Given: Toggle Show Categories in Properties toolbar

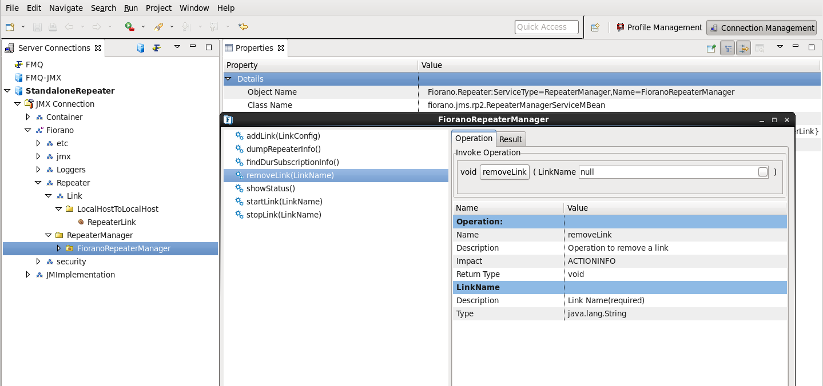Looking at the screenshot, I should 727,49.
